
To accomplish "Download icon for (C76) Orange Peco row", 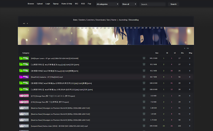I will pos(144,102).
